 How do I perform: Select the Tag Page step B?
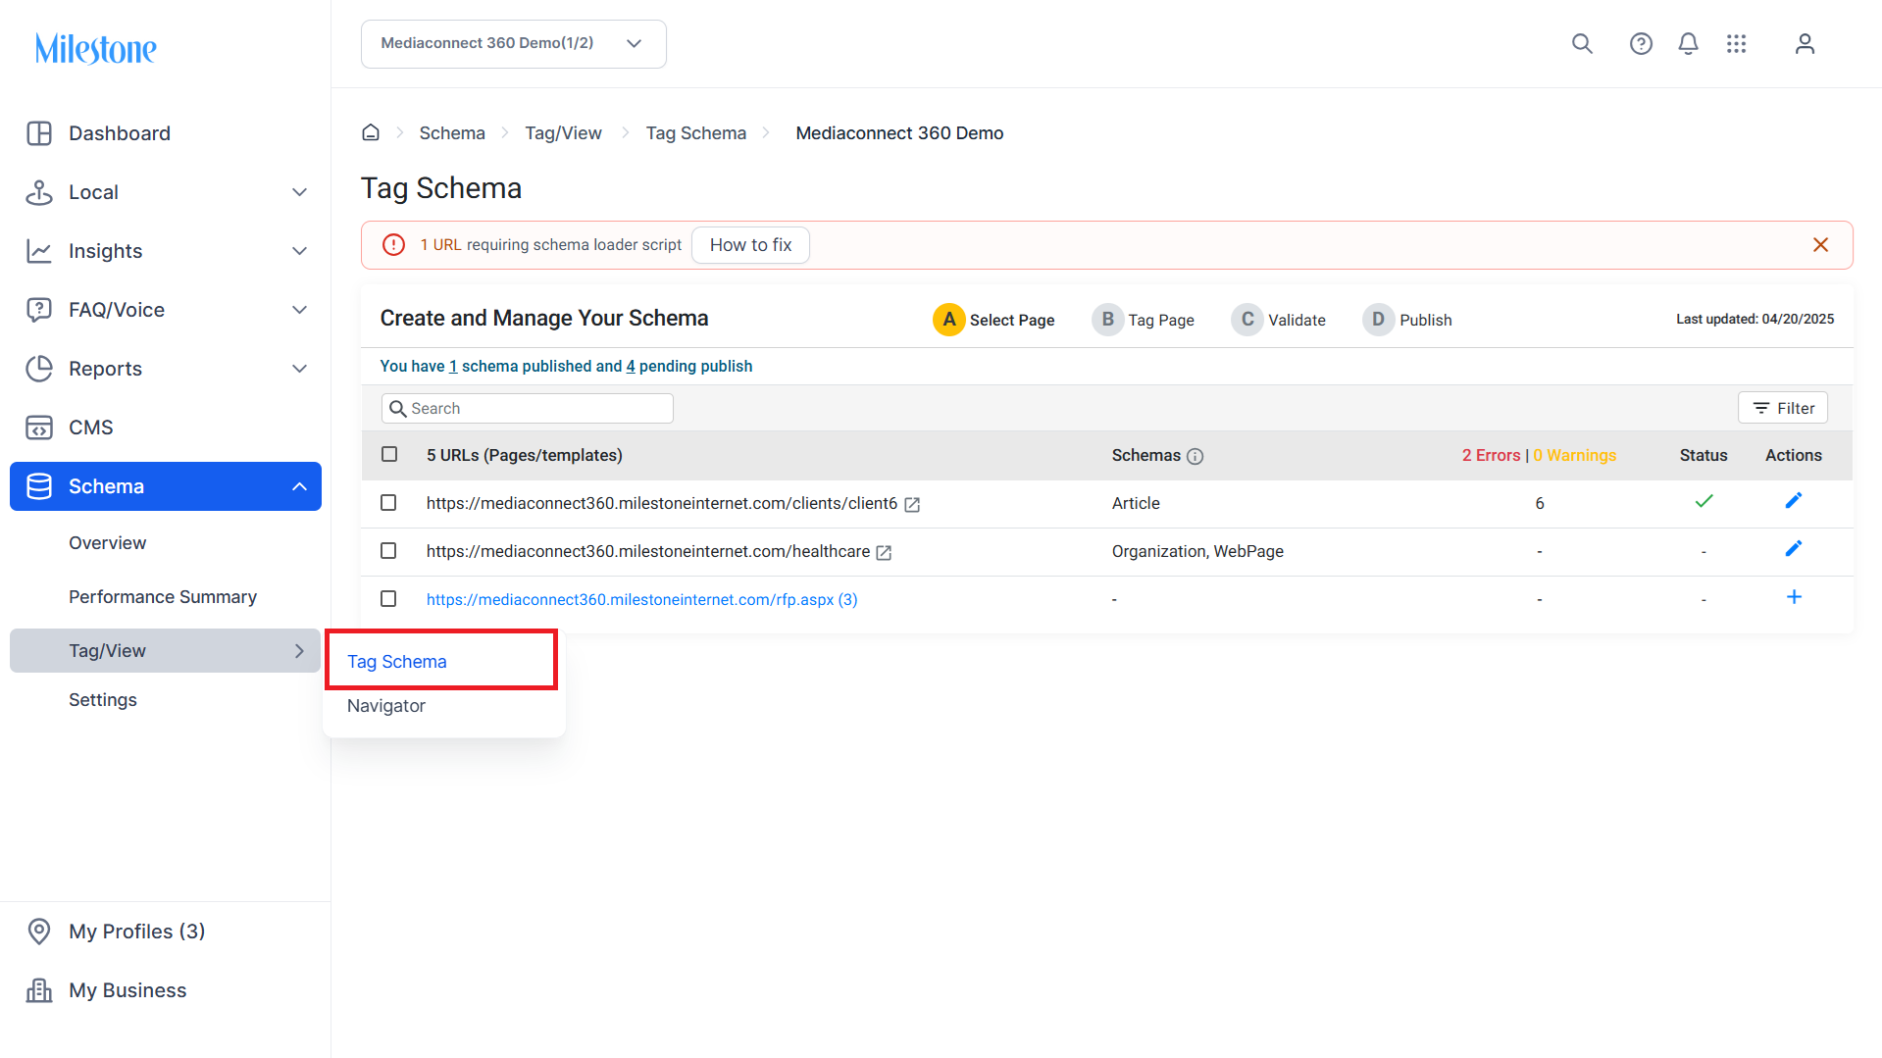point(1144,320)
